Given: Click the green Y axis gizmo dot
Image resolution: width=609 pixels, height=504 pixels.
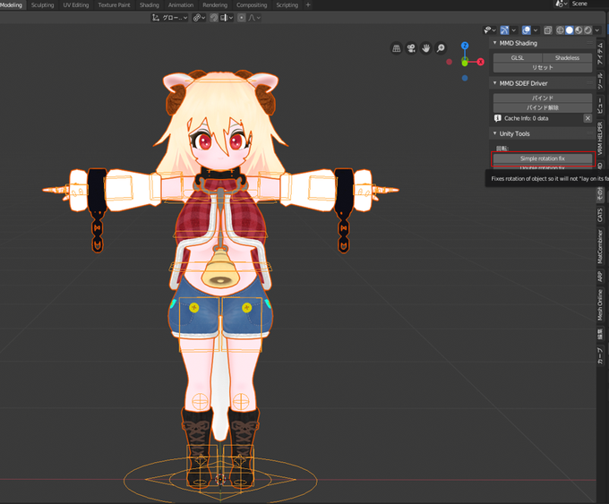Looking at the screenshot, I should tap(465, 63).
